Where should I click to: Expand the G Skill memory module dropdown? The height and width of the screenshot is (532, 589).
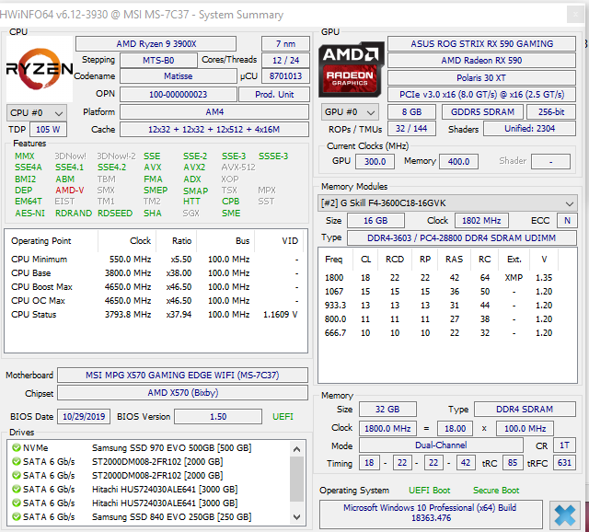[x=447, y=203]
